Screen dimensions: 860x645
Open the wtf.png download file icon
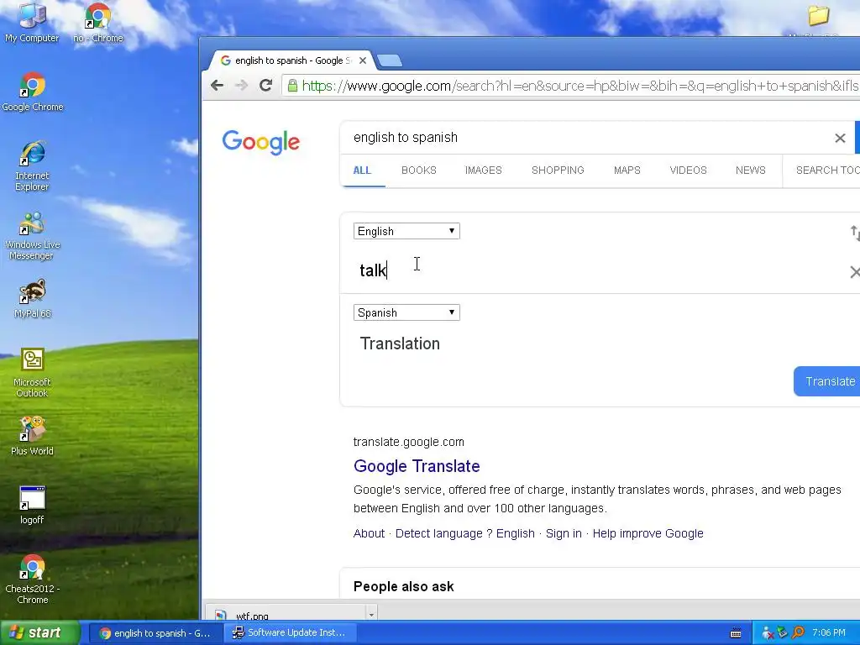[x=221, y=616]
